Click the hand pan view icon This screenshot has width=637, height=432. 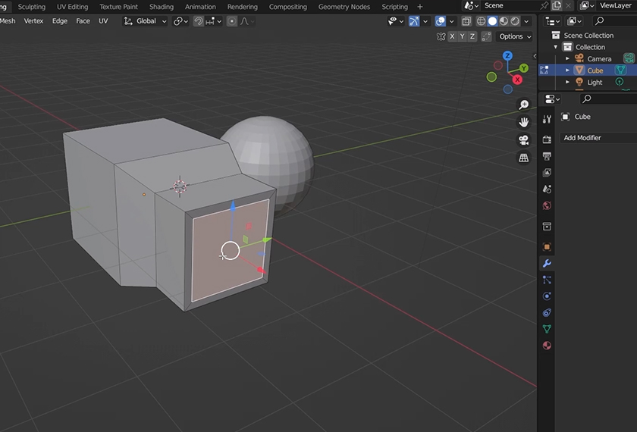pos(523,122)
